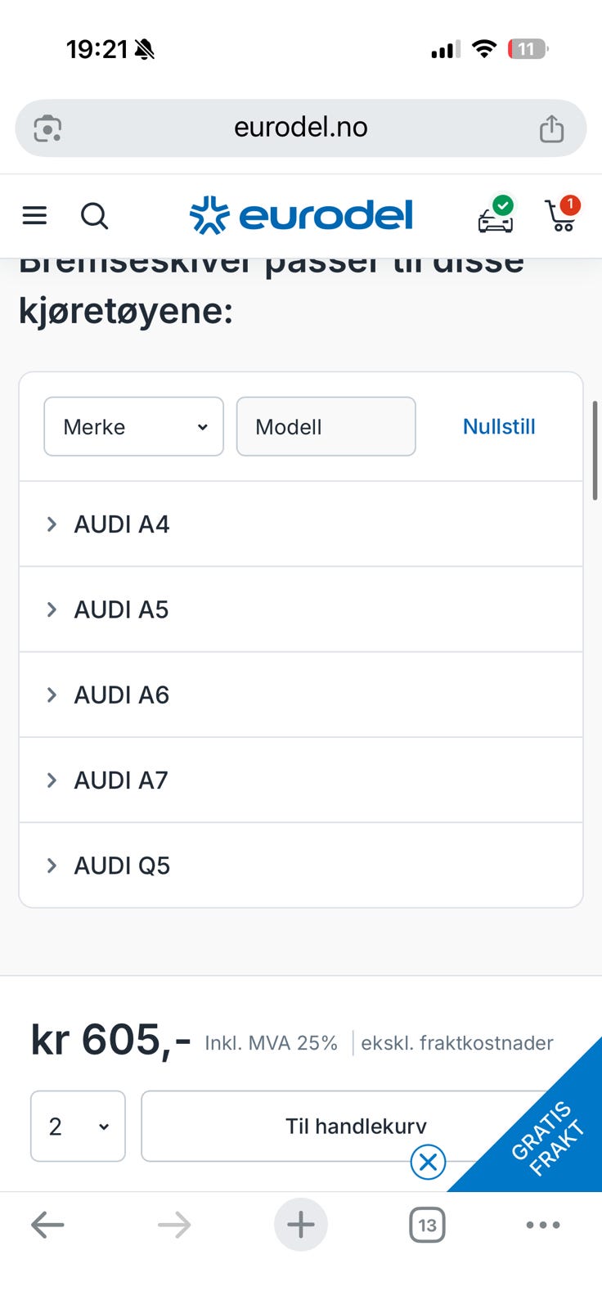Viewport: 602px width, 1309px height.
Task: Expand the AUDI A4 row
Action: pyautogui.click(x=123, y=524)
